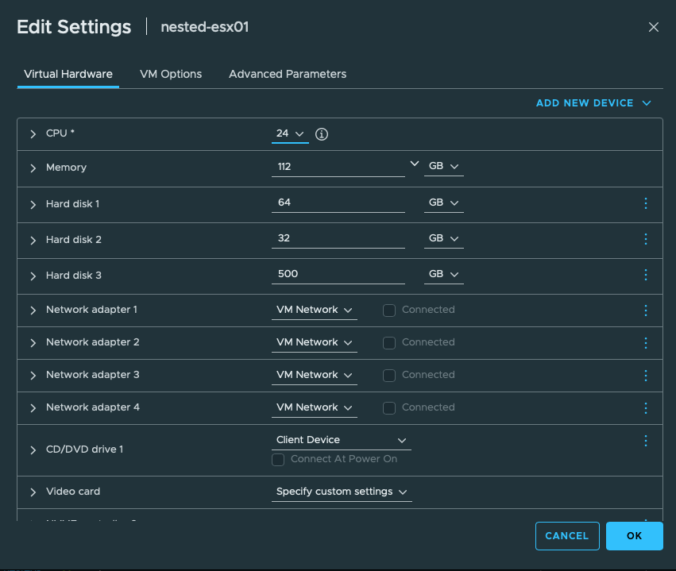Expand the Network adapter 1 row

pos(33,311)
